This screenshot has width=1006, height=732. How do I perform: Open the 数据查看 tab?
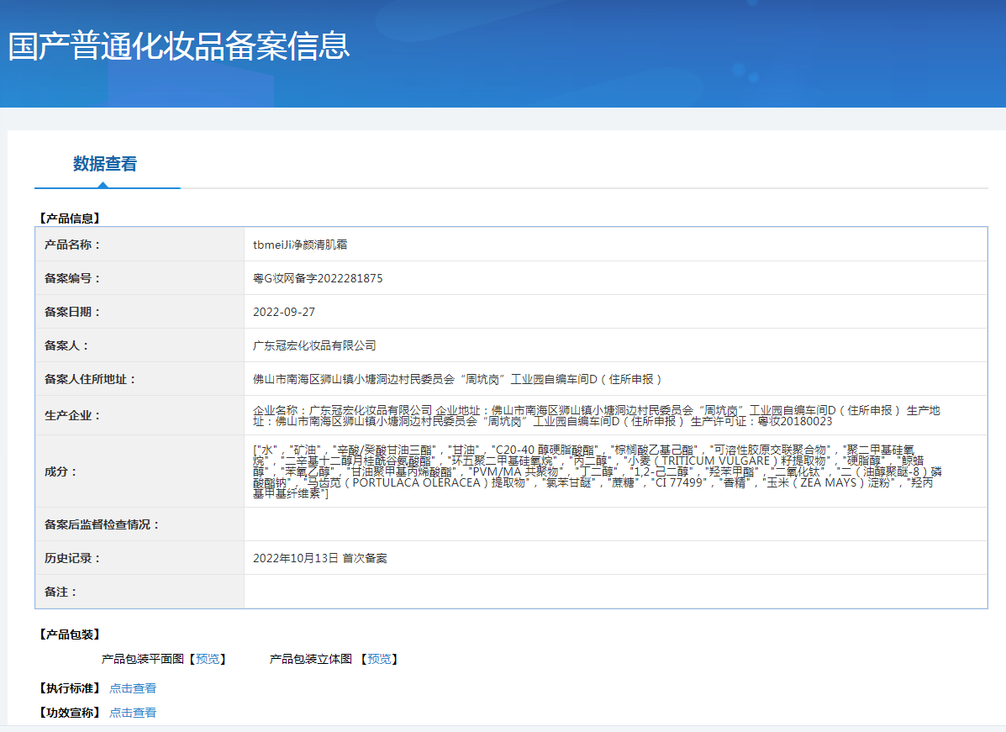coord(105,164)
